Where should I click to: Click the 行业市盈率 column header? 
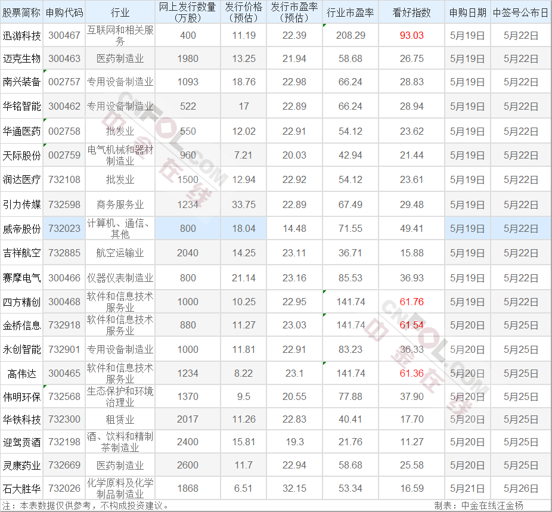[351, 13]
